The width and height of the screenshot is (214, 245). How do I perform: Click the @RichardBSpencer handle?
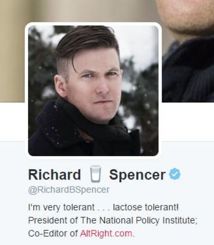69,190
